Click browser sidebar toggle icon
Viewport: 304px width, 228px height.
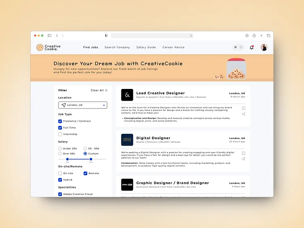[50, 36]
